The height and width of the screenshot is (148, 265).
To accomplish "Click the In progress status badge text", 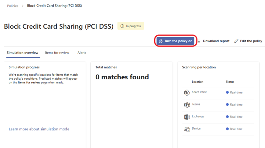I will click(x=133, y=26).
